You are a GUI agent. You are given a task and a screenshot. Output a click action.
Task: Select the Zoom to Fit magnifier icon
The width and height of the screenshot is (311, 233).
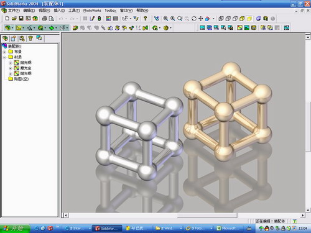tap(165, 19)
